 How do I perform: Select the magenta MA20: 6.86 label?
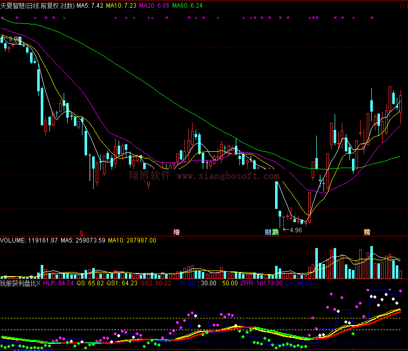[154, 6]
